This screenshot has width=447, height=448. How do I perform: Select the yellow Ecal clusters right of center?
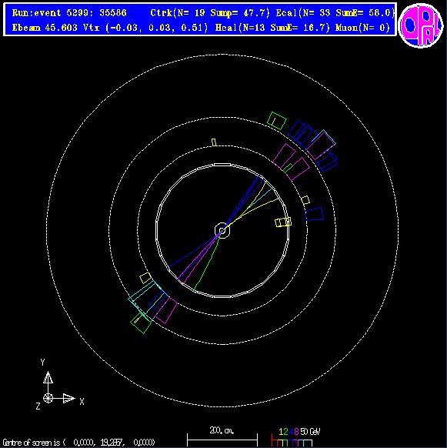click(283, 222)
